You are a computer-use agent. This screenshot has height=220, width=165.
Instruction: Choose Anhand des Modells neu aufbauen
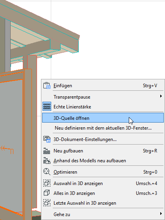(x=103, y=161)
